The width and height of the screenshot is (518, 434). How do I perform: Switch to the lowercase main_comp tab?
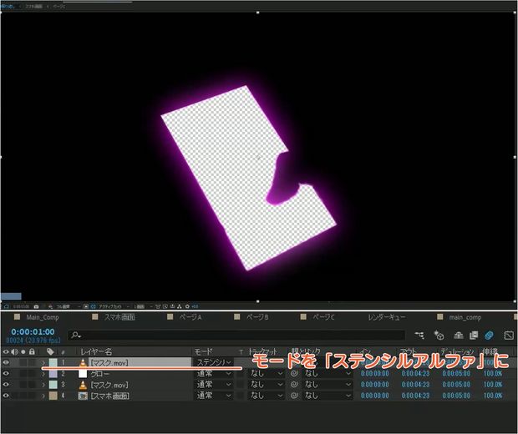pyautogui.click(x=465, y=317)
